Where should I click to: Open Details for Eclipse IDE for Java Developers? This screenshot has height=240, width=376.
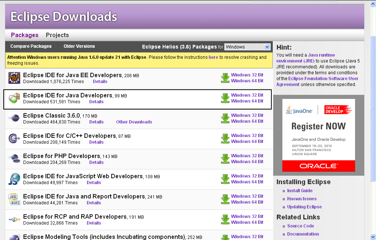tap(97, 102)
